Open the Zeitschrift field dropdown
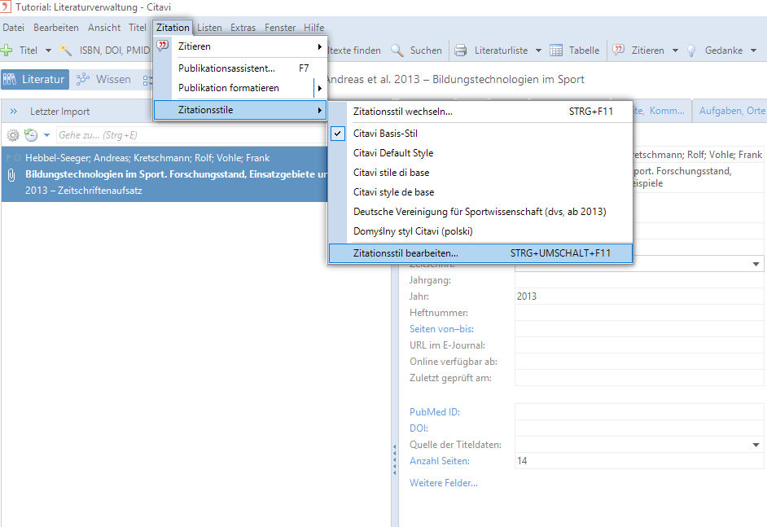 tap(756, 264)
